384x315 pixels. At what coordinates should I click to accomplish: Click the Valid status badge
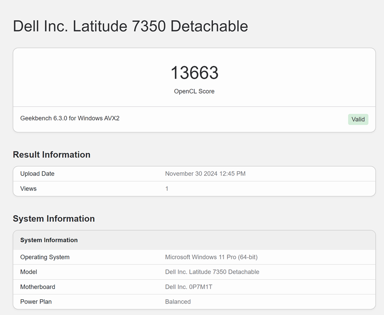coord(358,119)
